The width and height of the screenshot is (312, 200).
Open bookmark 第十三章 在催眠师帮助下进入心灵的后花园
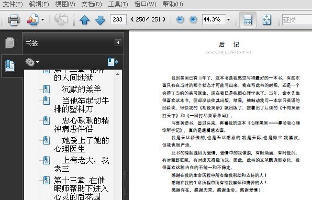[81, 188]
